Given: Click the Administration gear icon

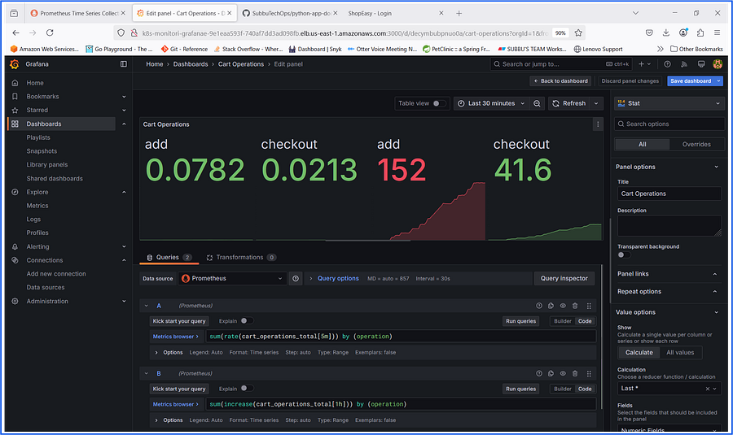Looking at the screenshot, I should pyautogui.click(x=15, y=301).
